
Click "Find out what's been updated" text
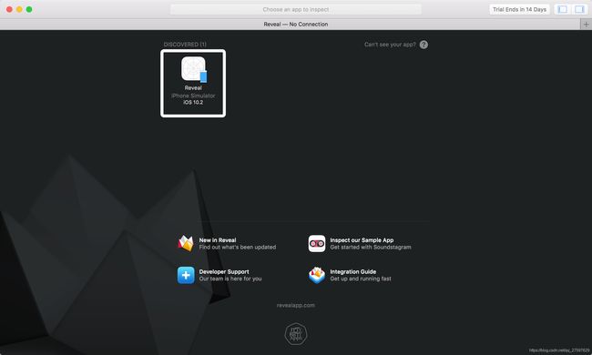tap(238, 247)
